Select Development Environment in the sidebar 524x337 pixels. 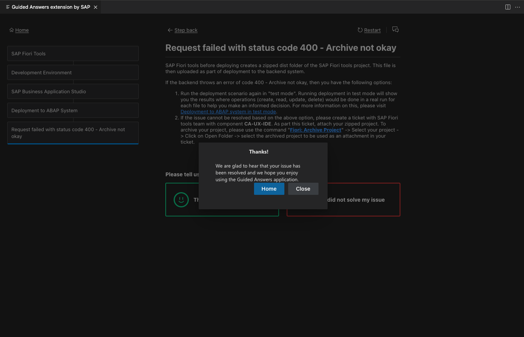pos(73,72)
